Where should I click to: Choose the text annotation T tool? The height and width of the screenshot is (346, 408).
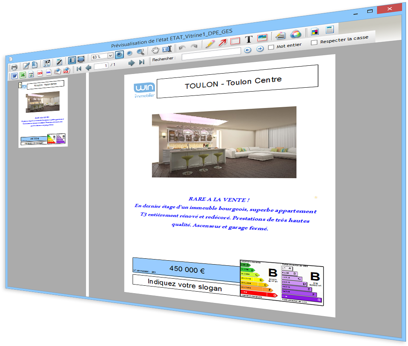click(248, 39)
